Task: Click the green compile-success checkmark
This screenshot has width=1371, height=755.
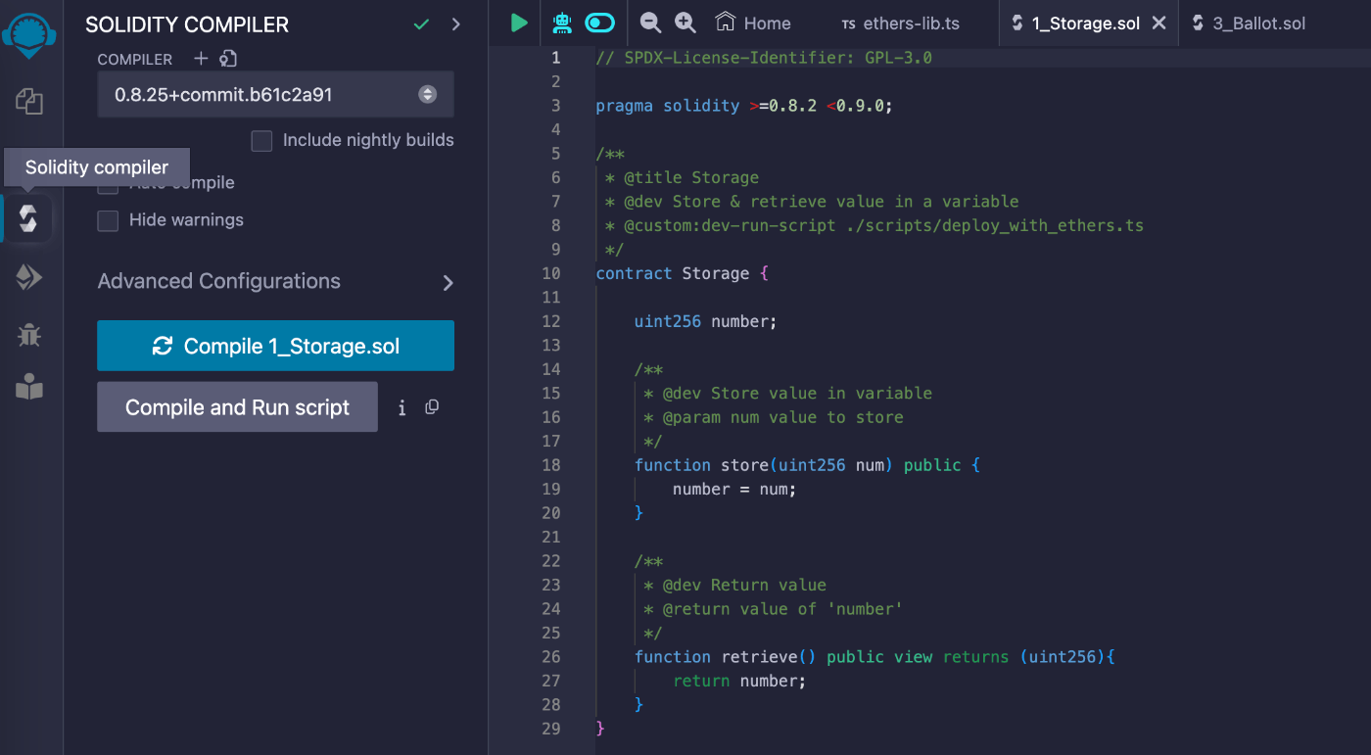Action: 422,24
